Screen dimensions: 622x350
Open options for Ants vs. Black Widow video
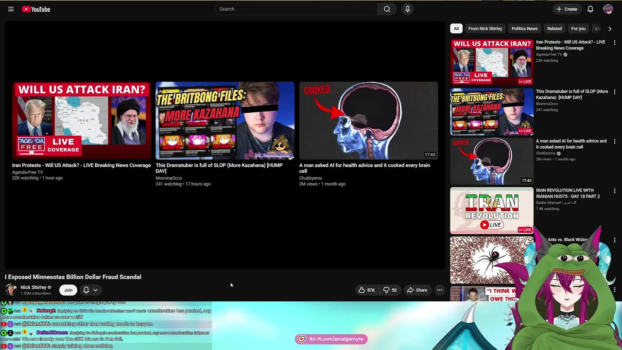click(x=615, y=240)
